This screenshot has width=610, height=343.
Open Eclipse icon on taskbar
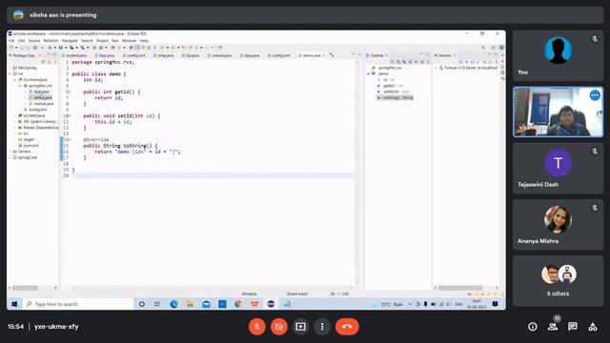coord(271,304)
